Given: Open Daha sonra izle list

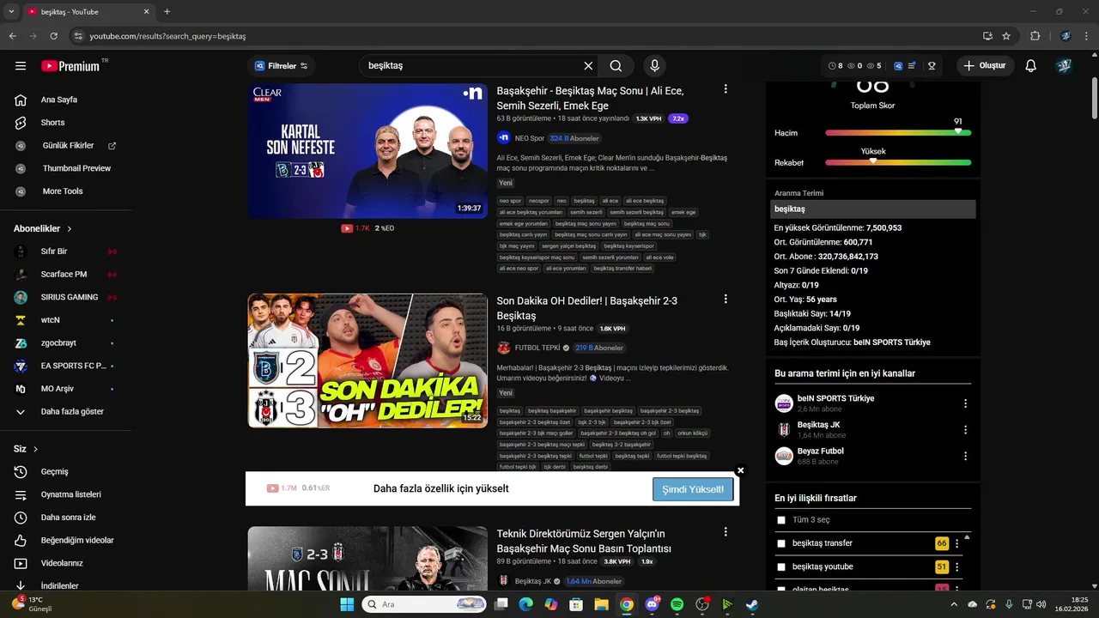Looking at the screenshot, I should click(x=66, y=518).
